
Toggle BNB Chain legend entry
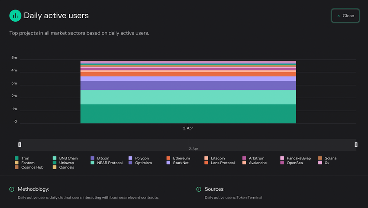coord(68,158)
